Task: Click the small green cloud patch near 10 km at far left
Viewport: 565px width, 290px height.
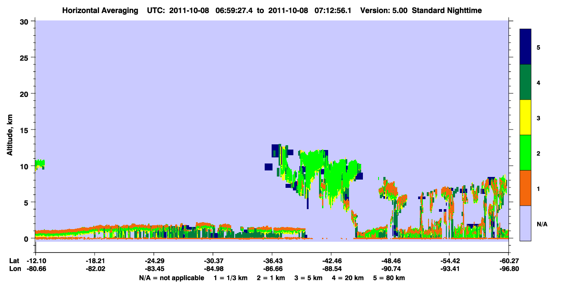Action: click(40, 164)
